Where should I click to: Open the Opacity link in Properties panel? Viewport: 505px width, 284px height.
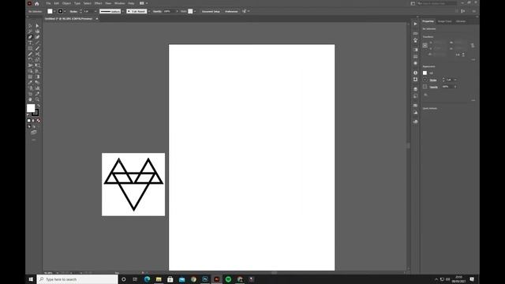click(433, 87)
